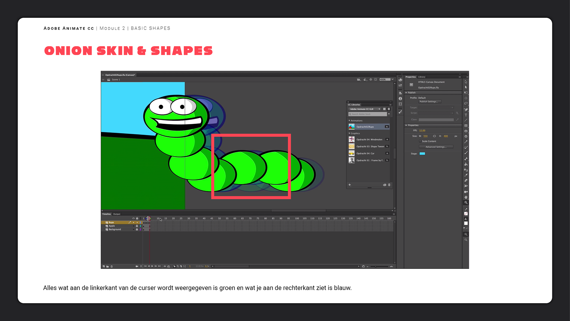Pick the Oval tool
The image size is (570, 321).
(466, 131)
